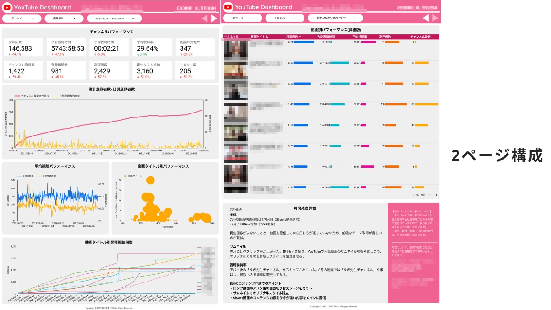Open the 2021/09/07 - 2022/09/07 date range picker on the left page
551x310 pixels.
tap(114, 19)
